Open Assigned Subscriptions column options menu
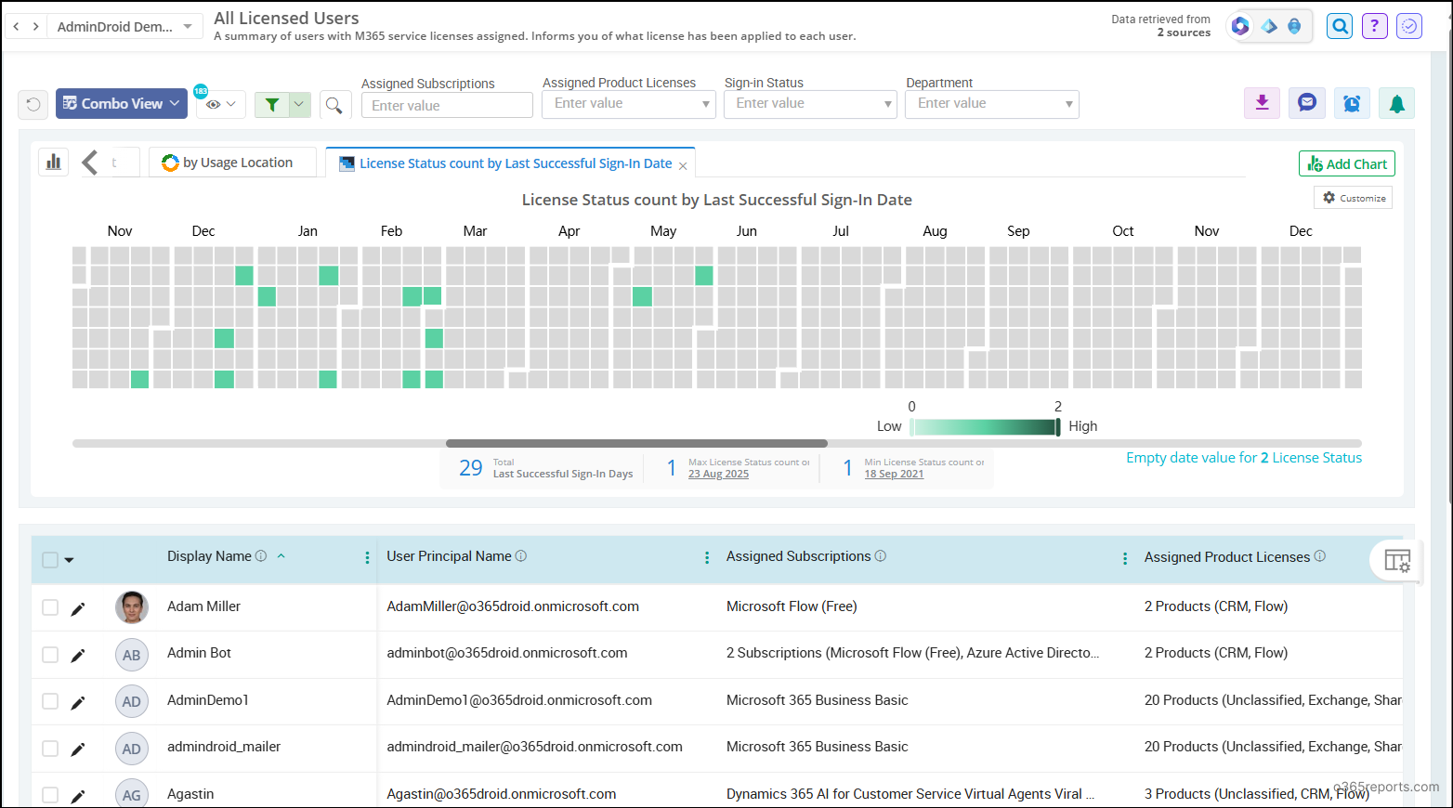This screenshot has width=1453, height=808. [x=1125, y=558]
